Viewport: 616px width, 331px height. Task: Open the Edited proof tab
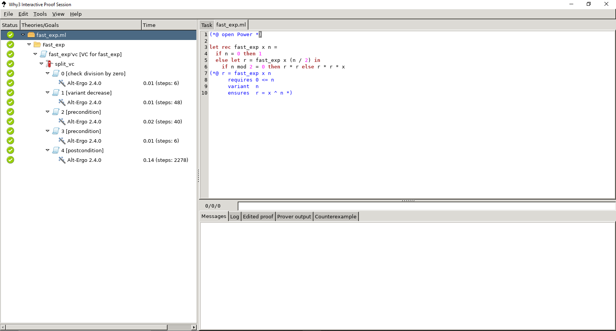click(258, 216)
